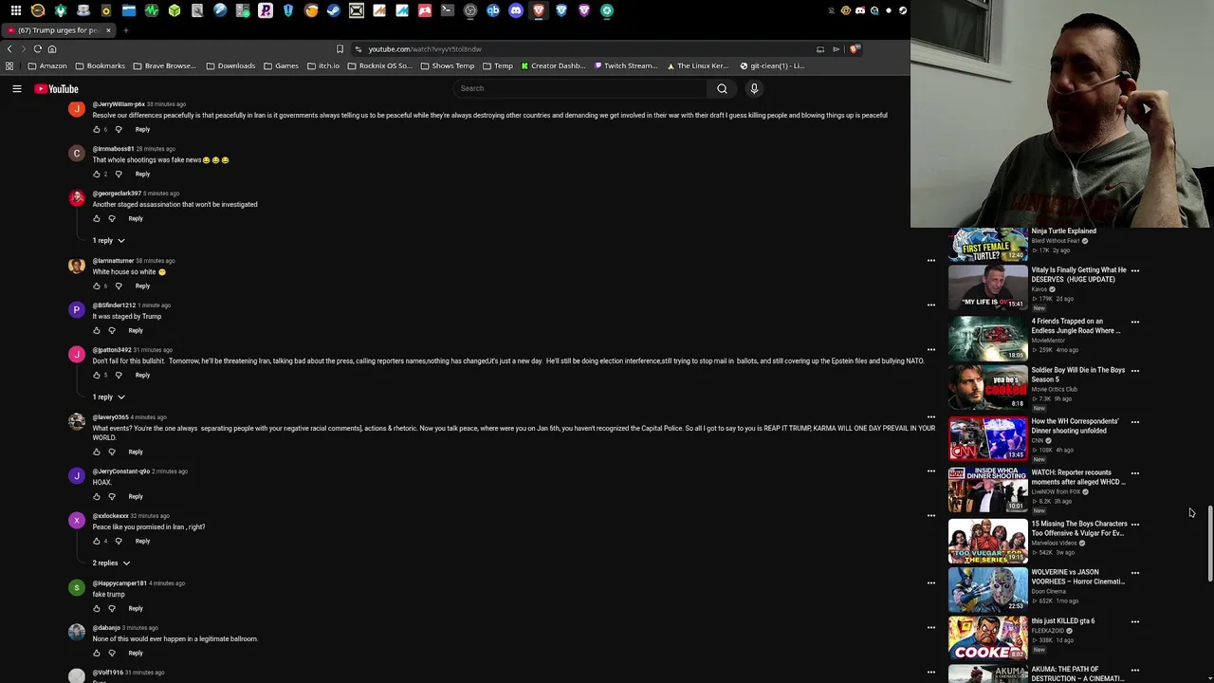
Task: Dislike @Immaboss81's fake news comment
Action: (x=119, y=174)
